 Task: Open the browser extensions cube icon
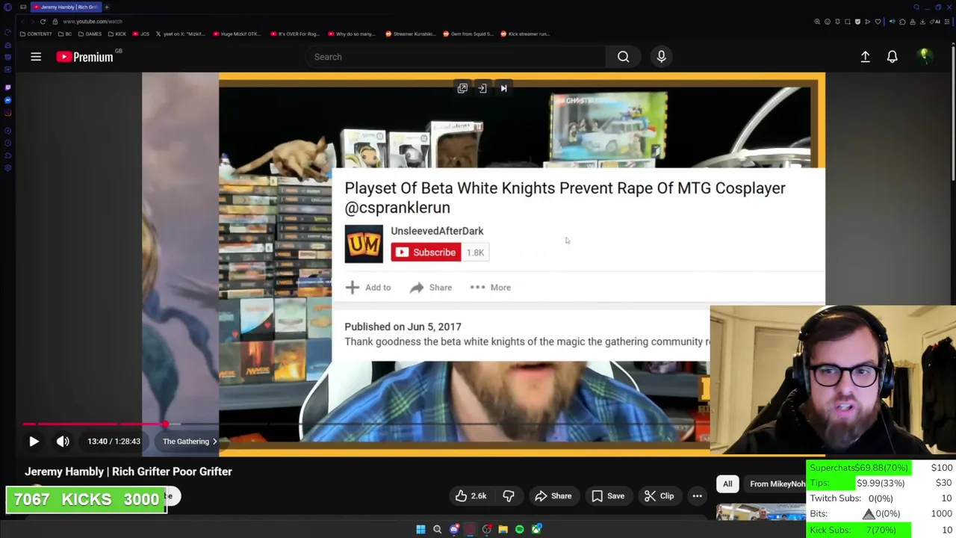[902, 22]
